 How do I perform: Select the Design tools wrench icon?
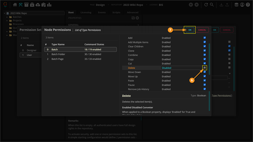(21, 5)
